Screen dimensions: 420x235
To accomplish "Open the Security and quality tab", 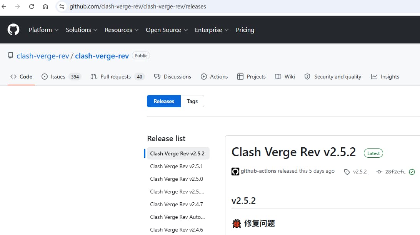I will coord(333,77).
